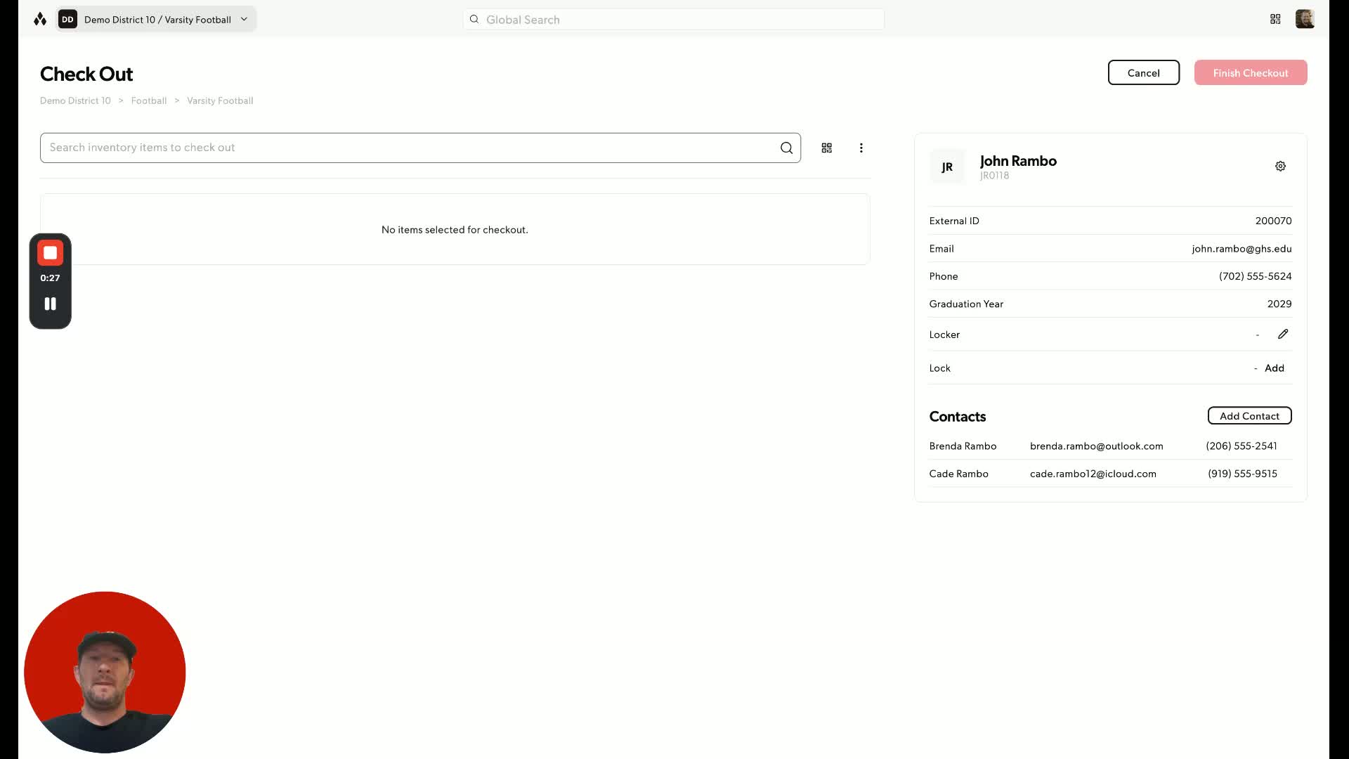Click cade.rambo12@icloud.com email

1093,474
